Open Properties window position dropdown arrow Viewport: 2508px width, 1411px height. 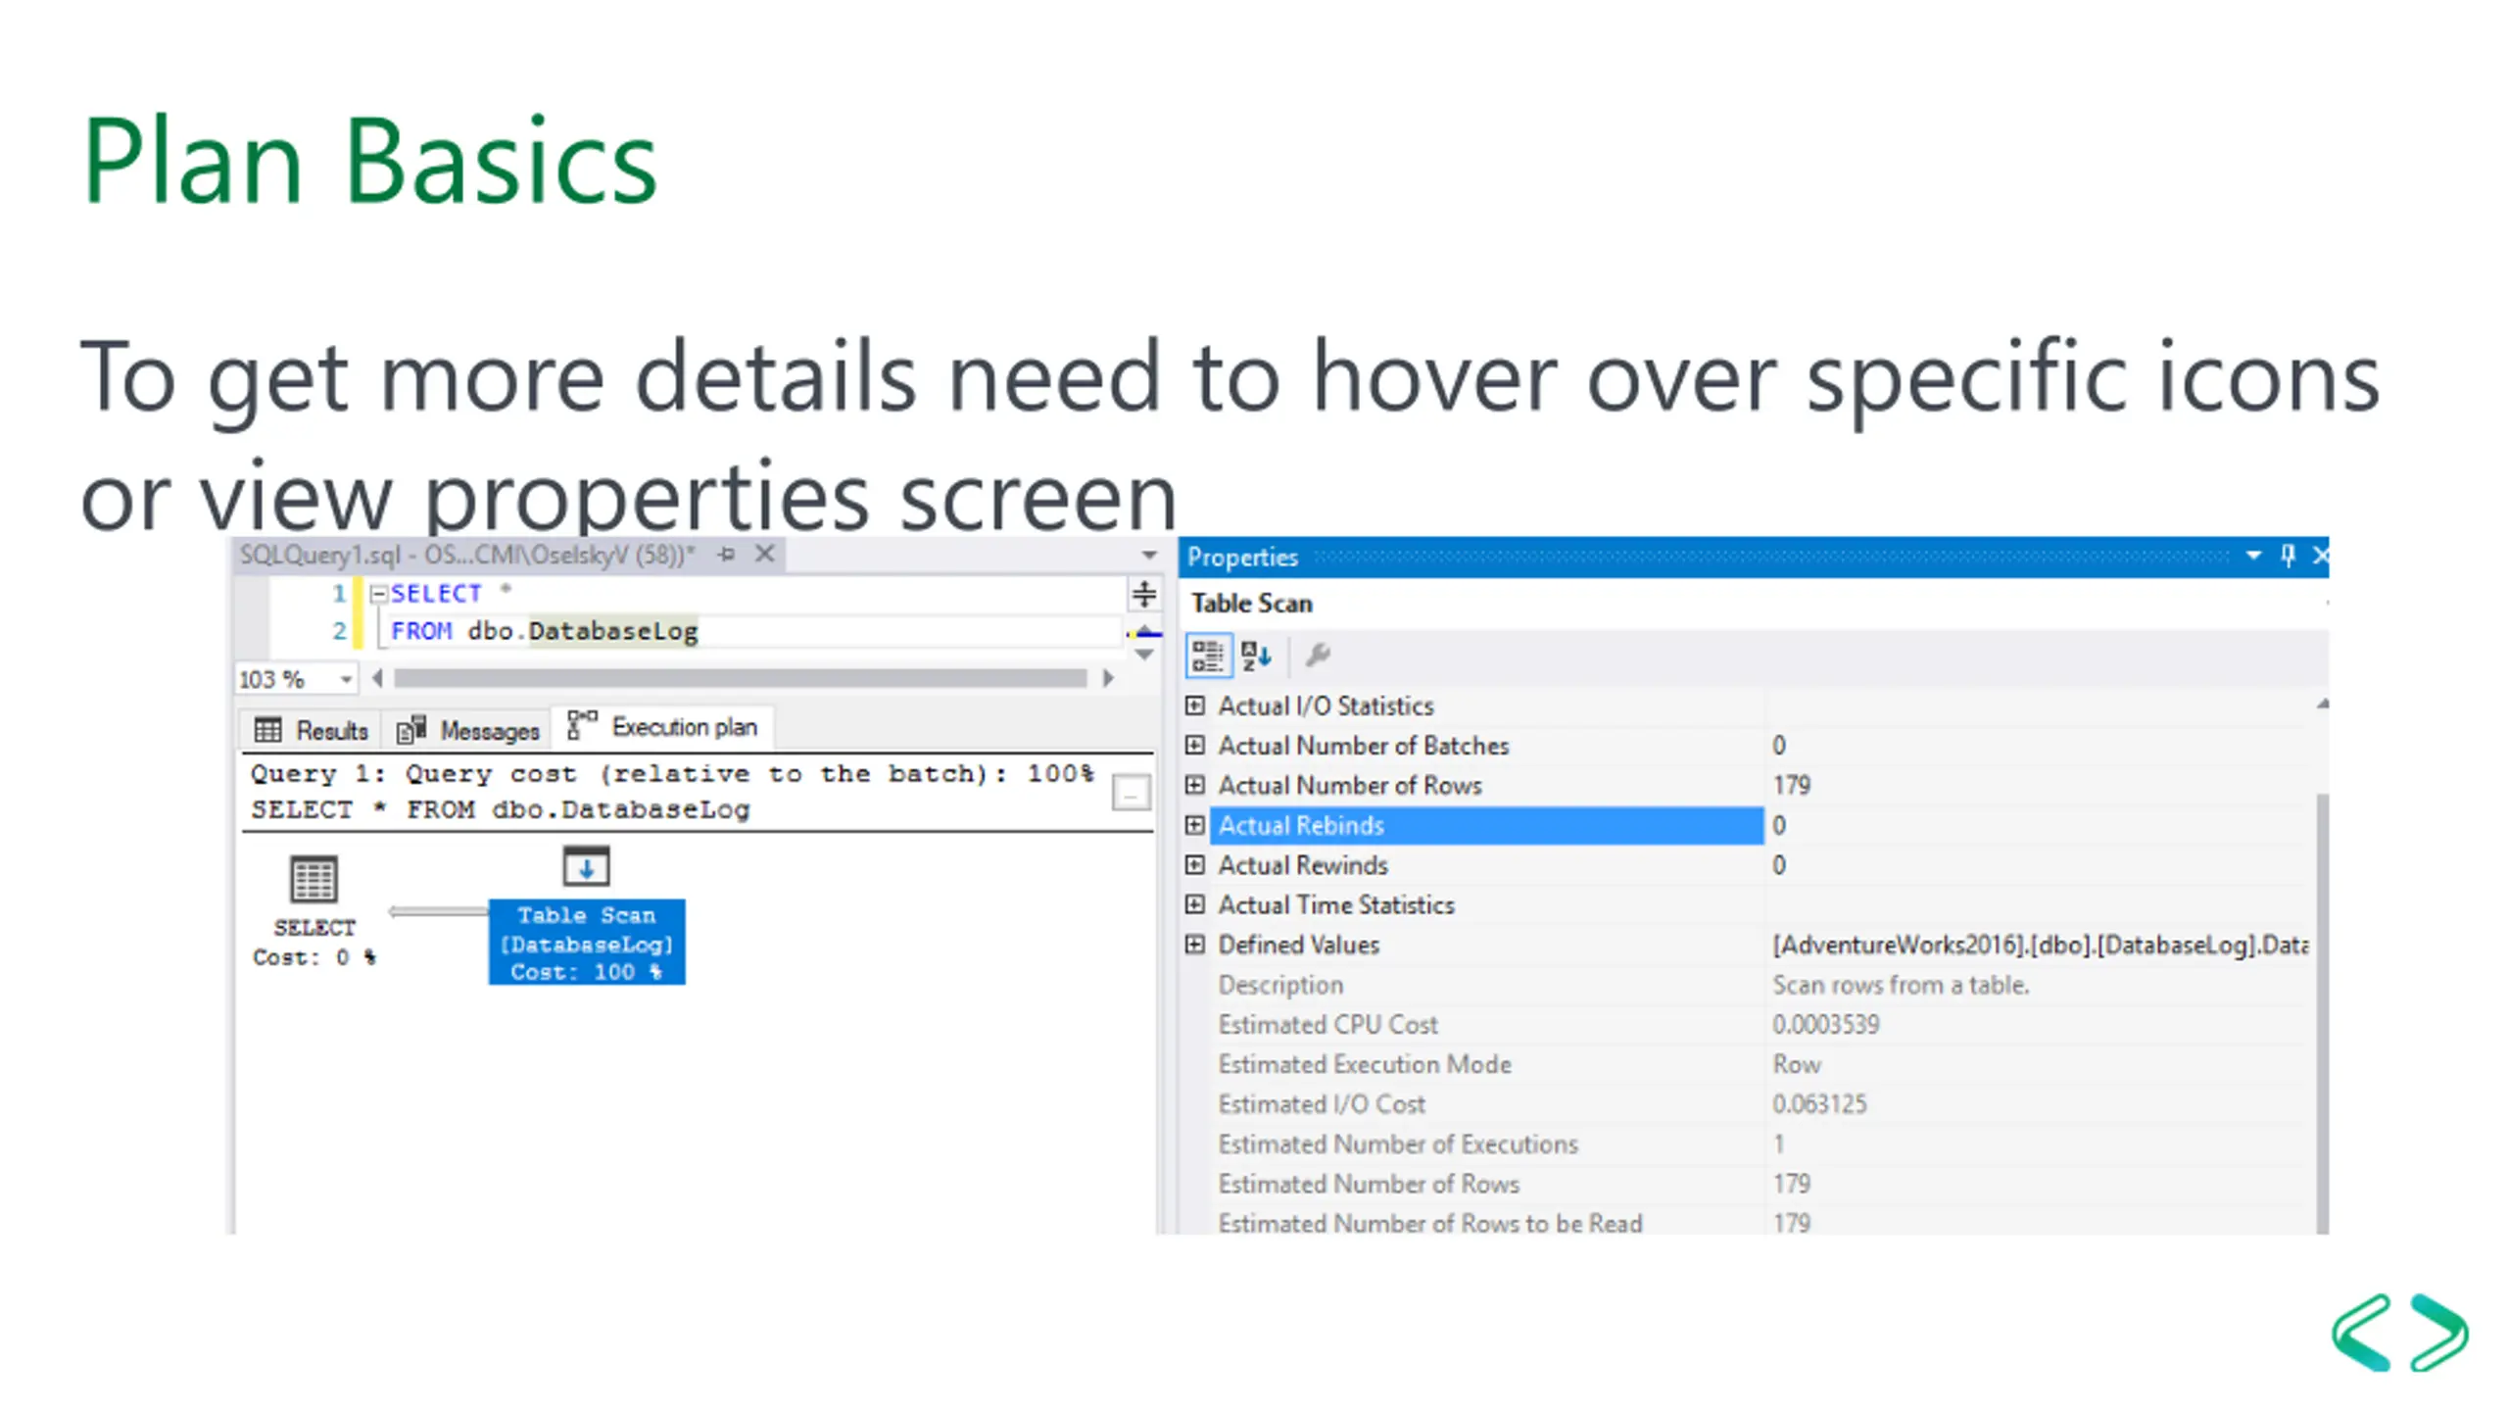click(2253, 556)
